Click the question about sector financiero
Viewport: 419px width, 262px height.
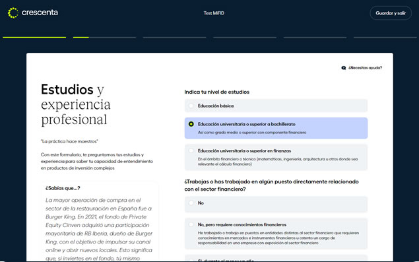pos(271,185)
